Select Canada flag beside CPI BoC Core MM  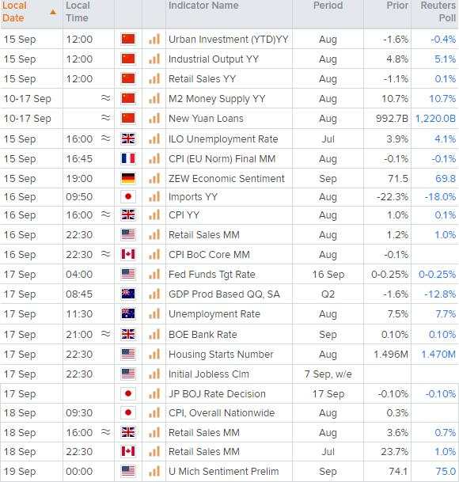[128, 254]
